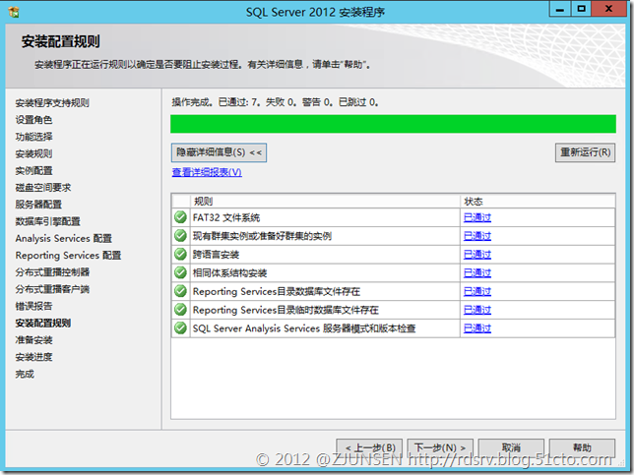Select 设置角色 step in sidebar
This screenshot has height=475, width=634.
tap(33, 120)
